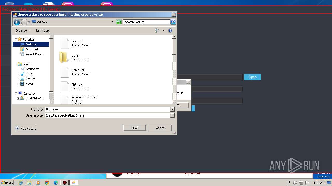Click the volume speaker tray icon

(x=295, y=183)
